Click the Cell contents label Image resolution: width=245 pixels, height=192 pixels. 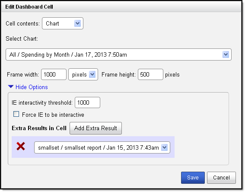pyautogui.click(x=22, y=24)
